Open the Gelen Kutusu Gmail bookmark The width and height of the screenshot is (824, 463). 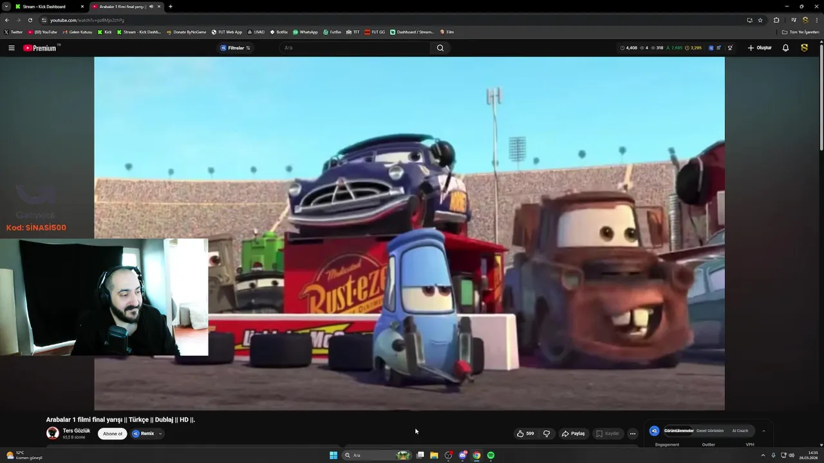coord(77,32)
